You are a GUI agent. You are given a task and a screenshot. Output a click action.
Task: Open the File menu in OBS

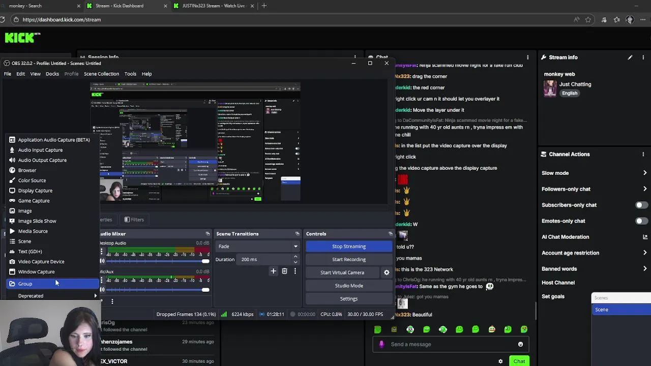click(x=8, y=74)
